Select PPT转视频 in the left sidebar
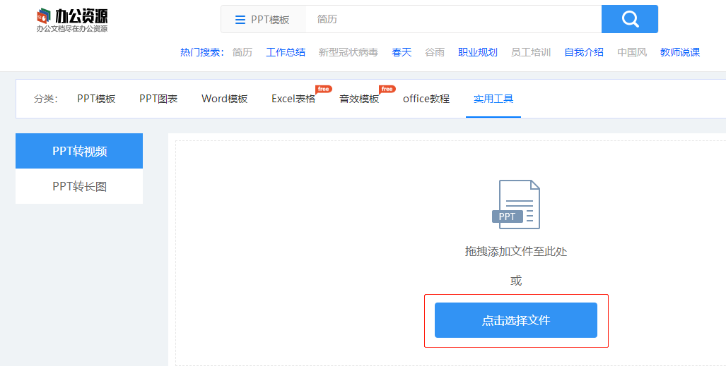Image resolution: width=726 pixels, height=366 pixels. [x=79, y=151]
